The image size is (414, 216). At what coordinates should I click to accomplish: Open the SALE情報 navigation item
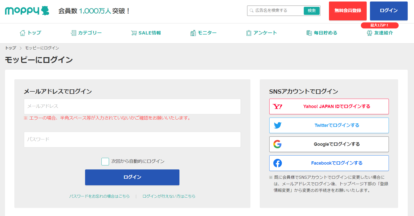pos(146,33)
